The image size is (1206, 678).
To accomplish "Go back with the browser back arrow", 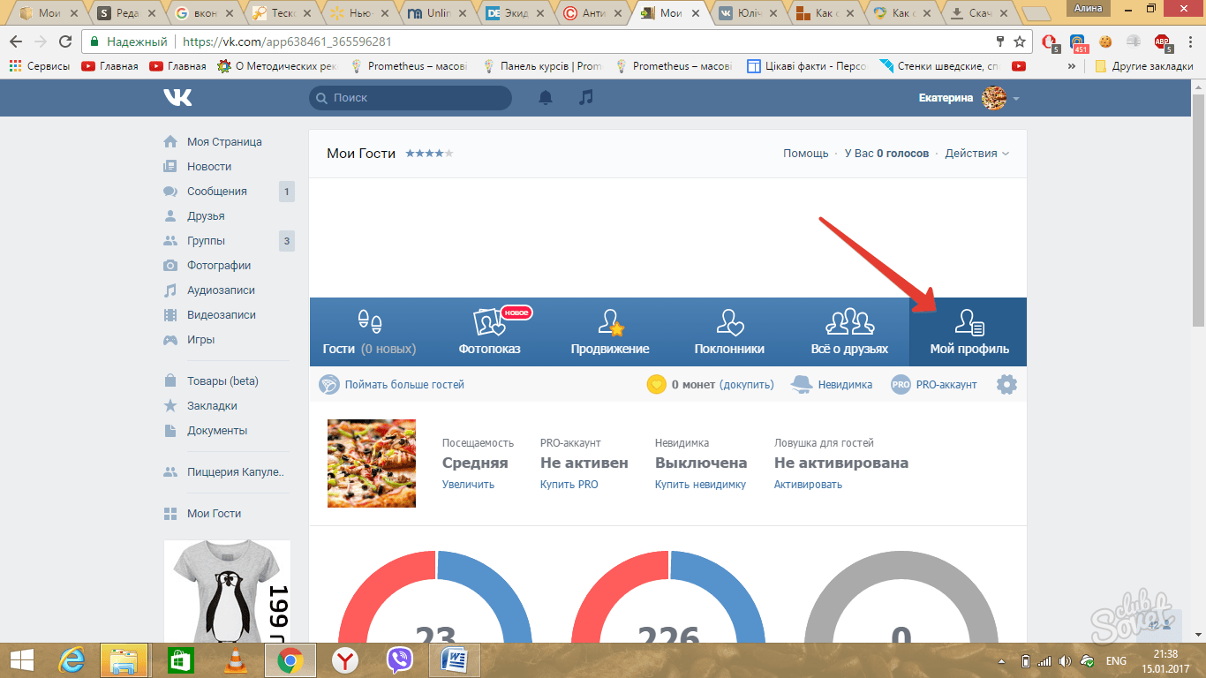I will point(16,41).
